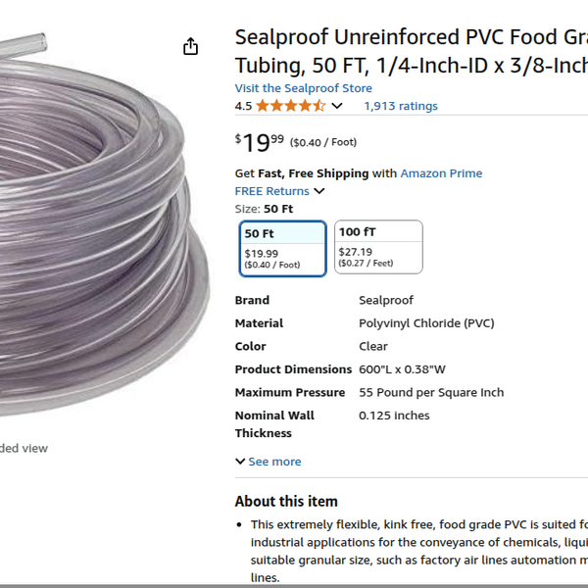
Task: Open the 1,913 ratings link
Action: coord(400,106)
